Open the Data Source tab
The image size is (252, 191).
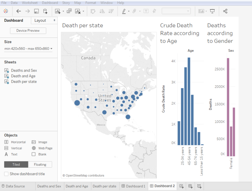click(15, 186)
